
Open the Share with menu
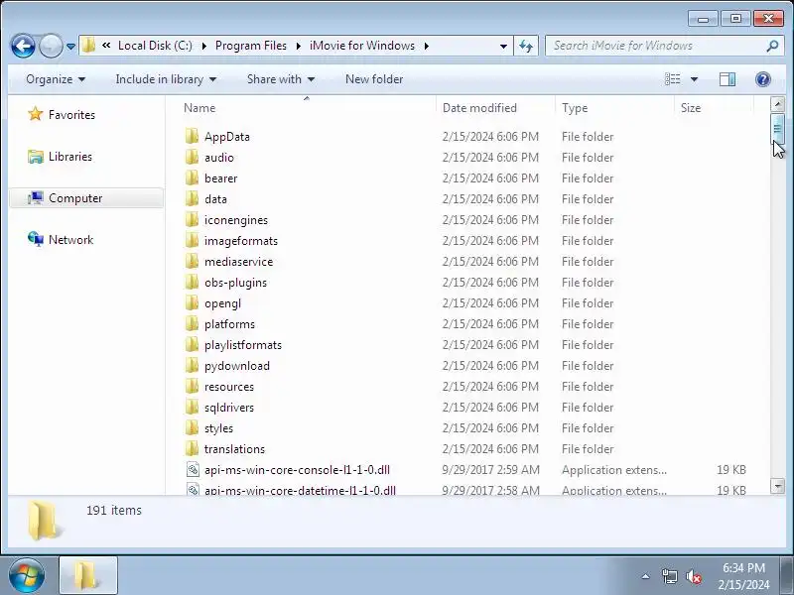[x=281, y=79]
